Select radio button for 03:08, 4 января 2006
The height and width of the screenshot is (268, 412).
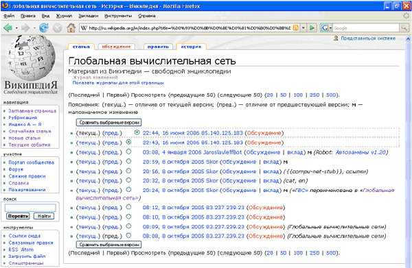coord(128,151)
